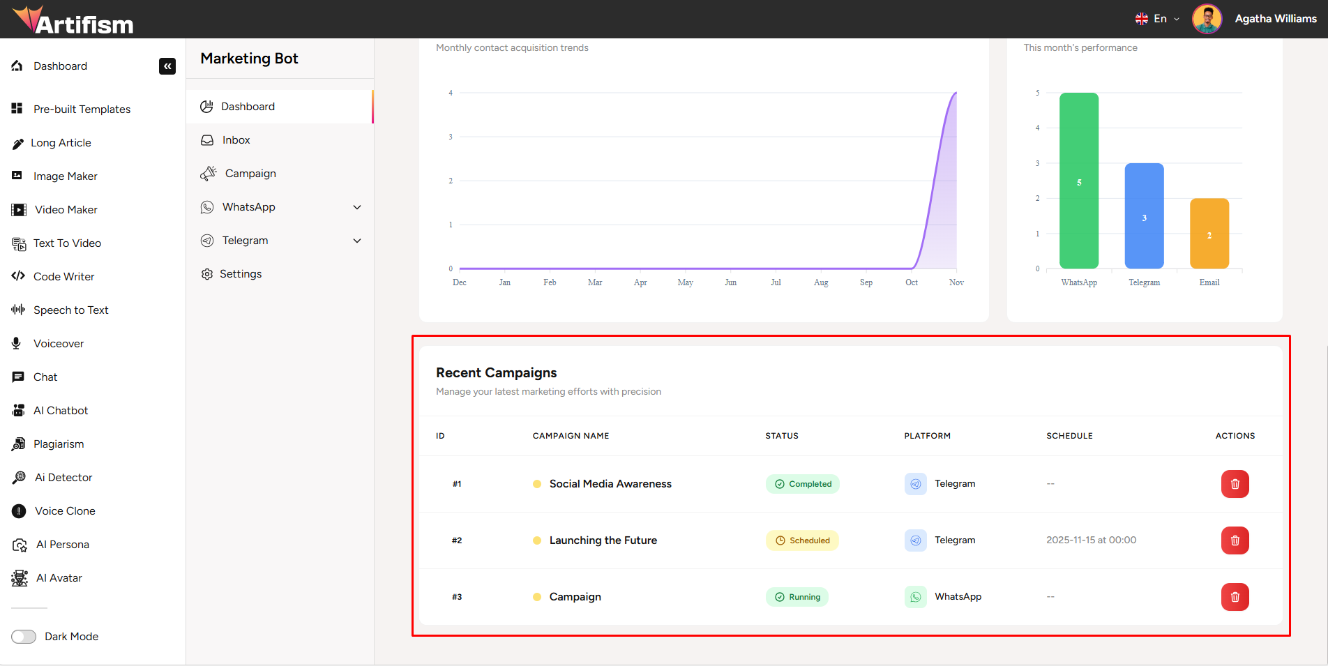Open the En language dropdown

pos(1158,19)
